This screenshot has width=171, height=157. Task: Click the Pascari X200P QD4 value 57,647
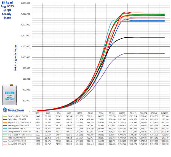(x=58, y=138)
